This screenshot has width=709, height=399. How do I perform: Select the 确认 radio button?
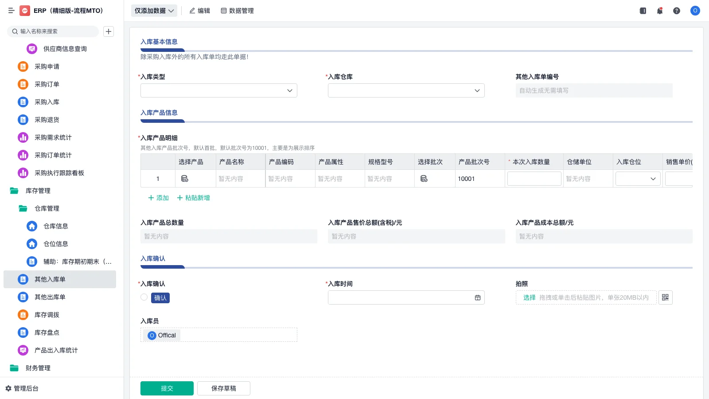pos(144,297)
